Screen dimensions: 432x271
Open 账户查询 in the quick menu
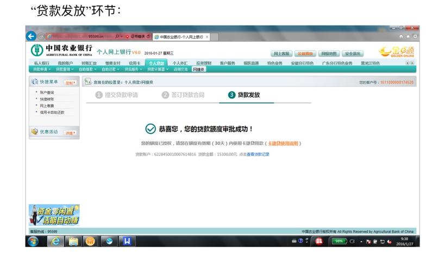pyautogui.click(x=47, y=93)
